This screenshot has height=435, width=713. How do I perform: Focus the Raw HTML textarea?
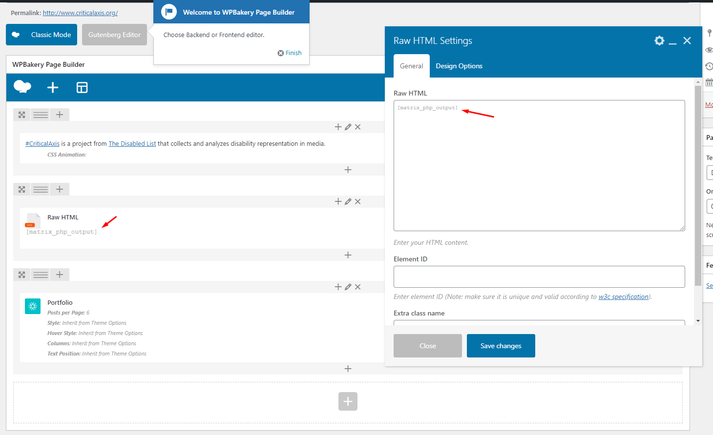[539, 166]
